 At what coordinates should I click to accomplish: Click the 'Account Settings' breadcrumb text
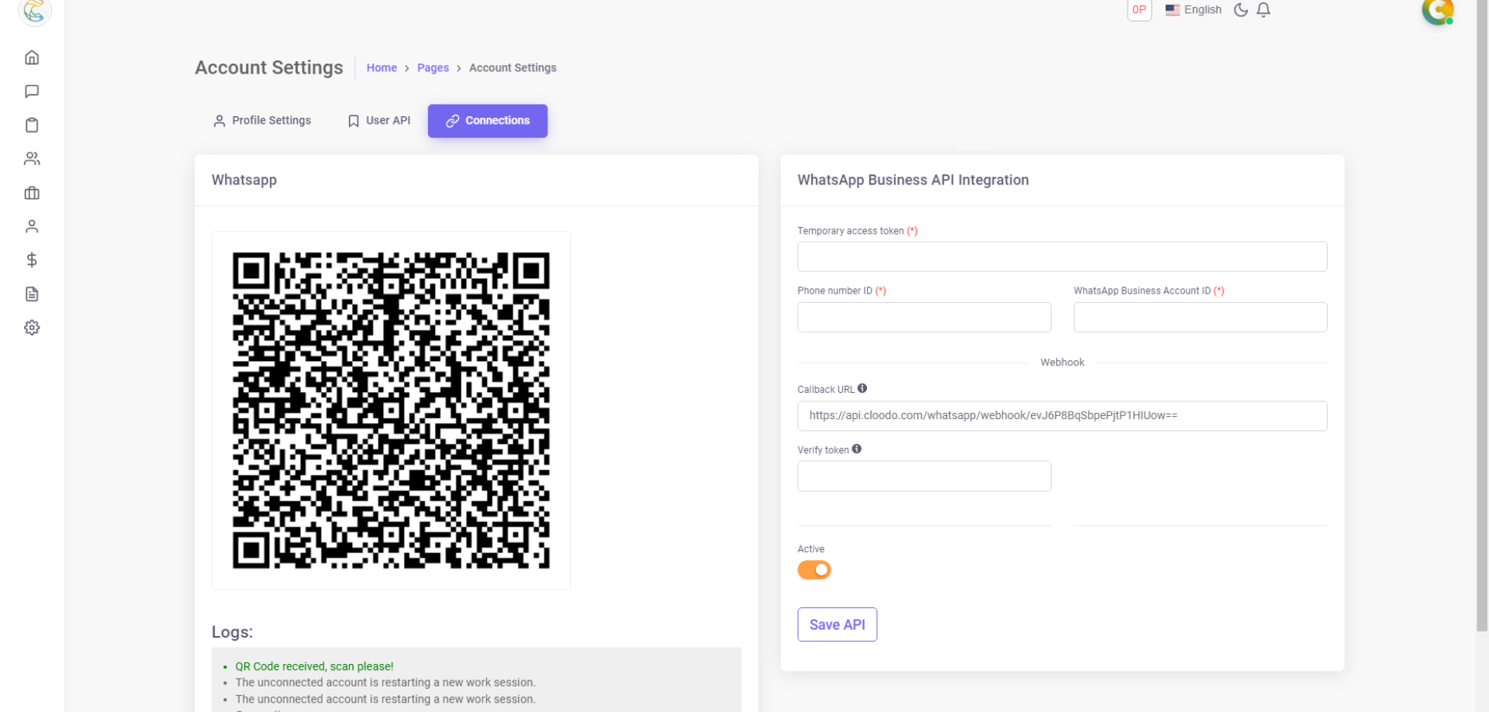point(513,68)
